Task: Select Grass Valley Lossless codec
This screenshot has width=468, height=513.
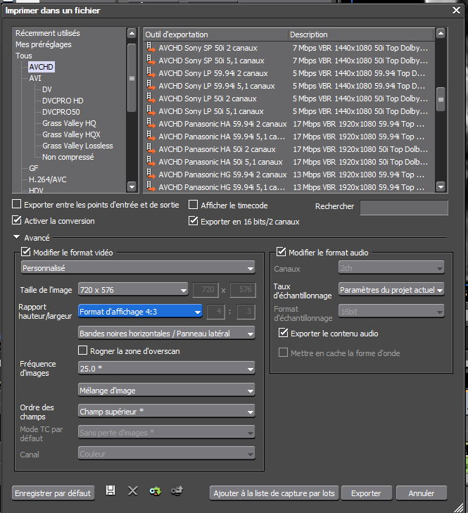Action: coord(77,146)
